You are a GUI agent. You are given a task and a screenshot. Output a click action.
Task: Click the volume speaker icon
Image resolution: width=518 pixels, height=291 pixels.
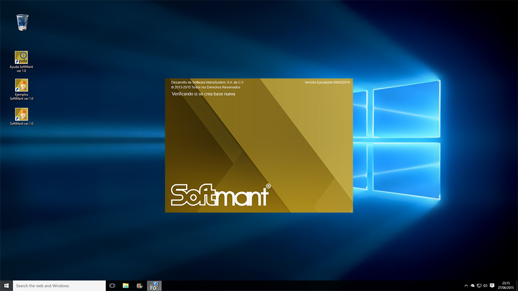(485, 285)
